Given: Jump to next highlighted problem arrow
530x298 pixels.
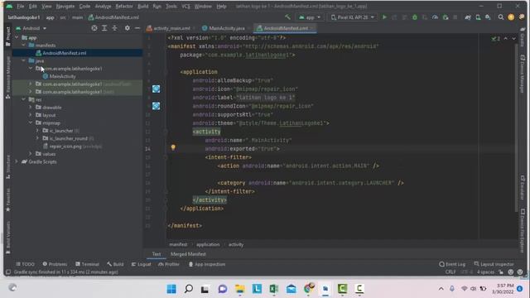Looking at the screenshot, I should [x=513, y=39].
